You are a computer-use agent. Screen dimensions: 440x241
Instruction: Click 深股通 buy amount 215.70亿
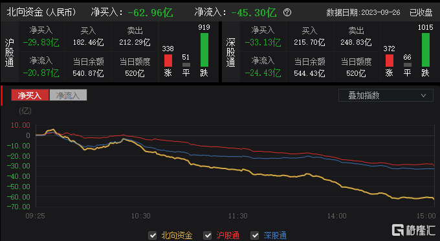click(309, 42)
